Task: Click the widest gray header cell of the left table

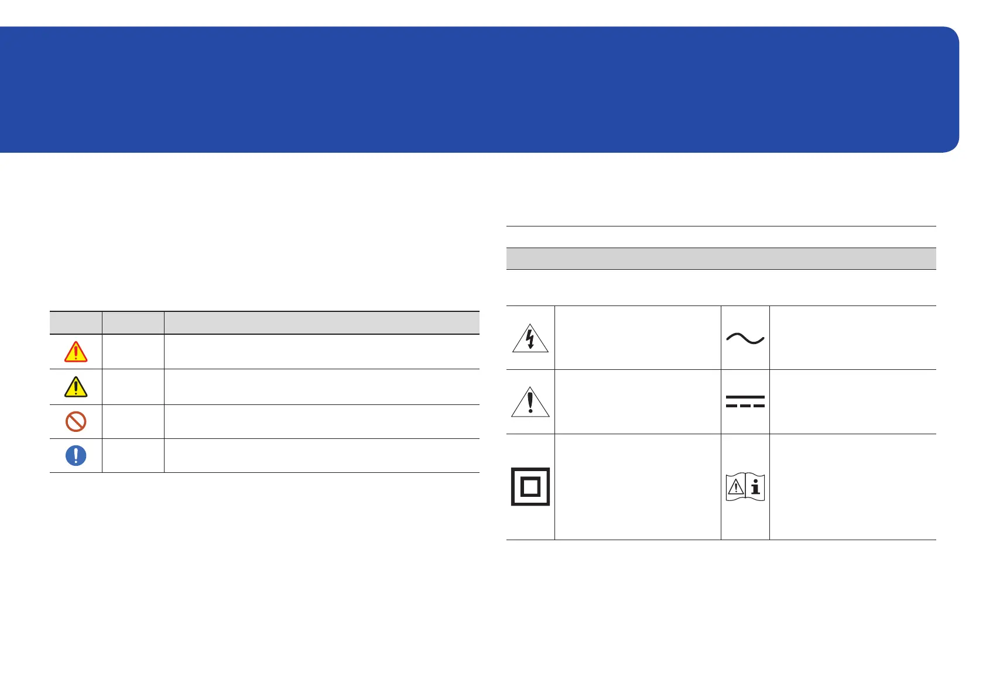Action: coord(321,323)
